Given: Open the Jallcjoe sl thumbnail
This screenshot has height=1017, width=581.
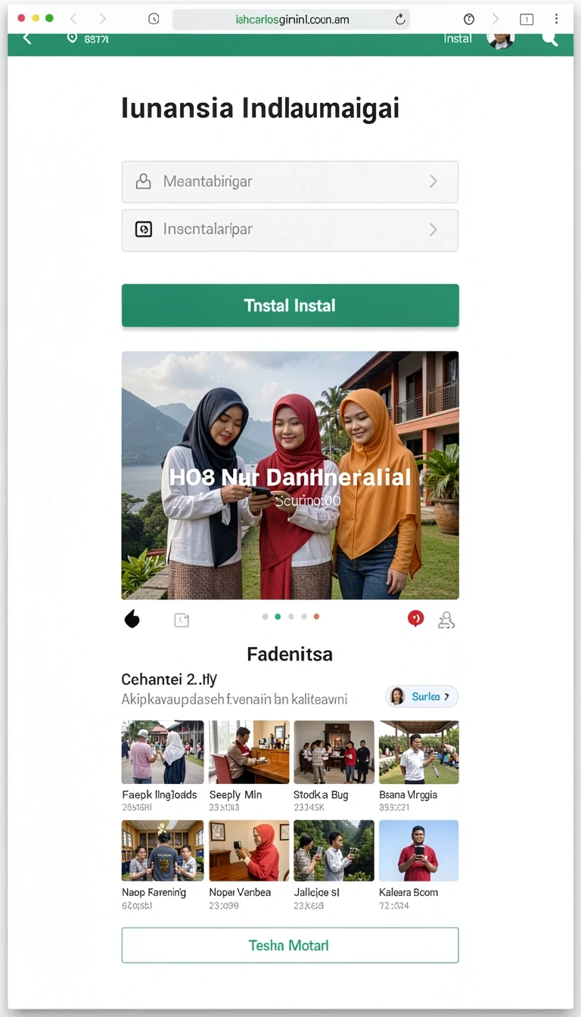Looking at the screenshot, I should click(x=334, y=851).
